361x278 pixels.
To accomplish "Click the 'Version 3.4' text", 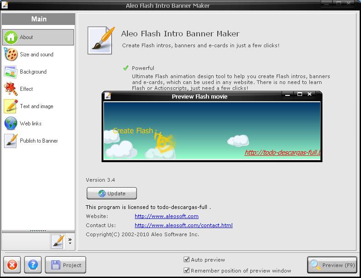I will (100, 180).
